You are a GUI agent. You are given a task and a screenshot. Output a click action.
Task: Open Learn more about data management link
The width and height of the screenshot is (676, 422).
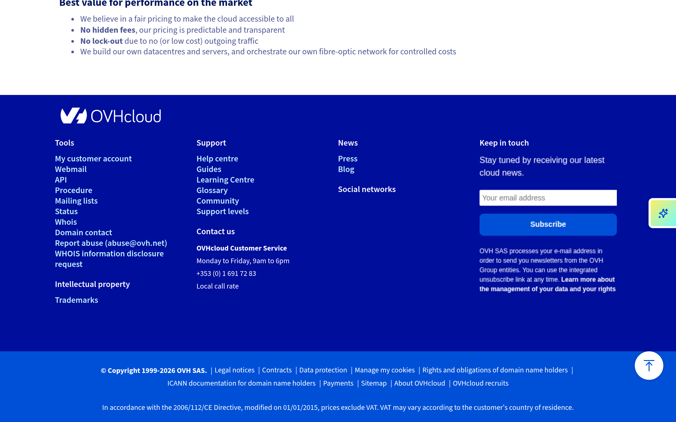[x=547, y=284]
